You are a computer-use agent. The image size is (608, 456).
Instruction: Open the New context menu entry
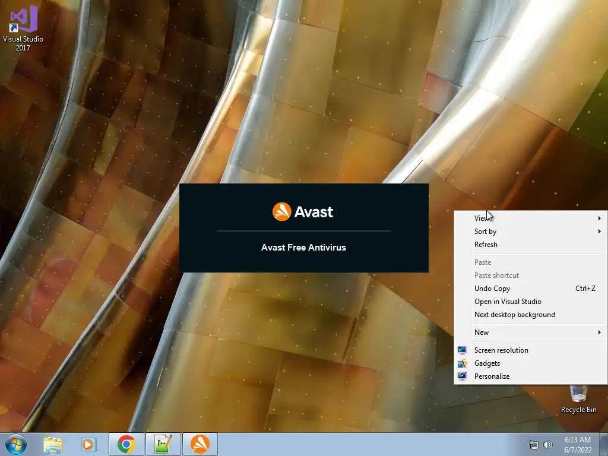tap(530, 332)
